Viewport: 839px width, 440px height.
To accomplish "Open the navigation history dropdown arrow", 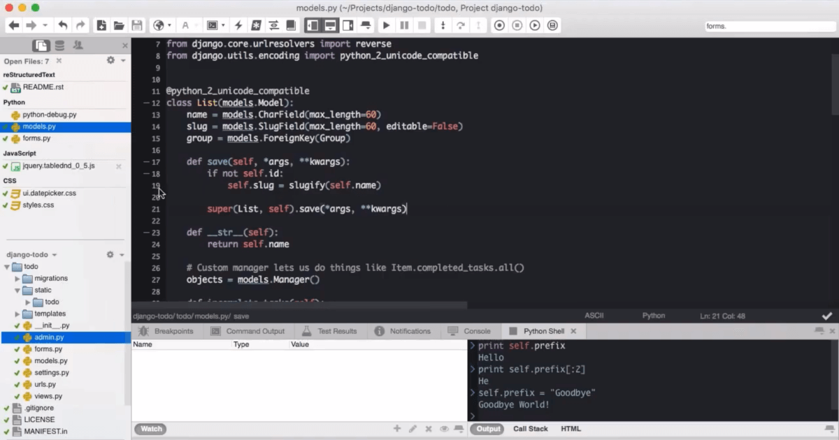I will pos(45,25).
